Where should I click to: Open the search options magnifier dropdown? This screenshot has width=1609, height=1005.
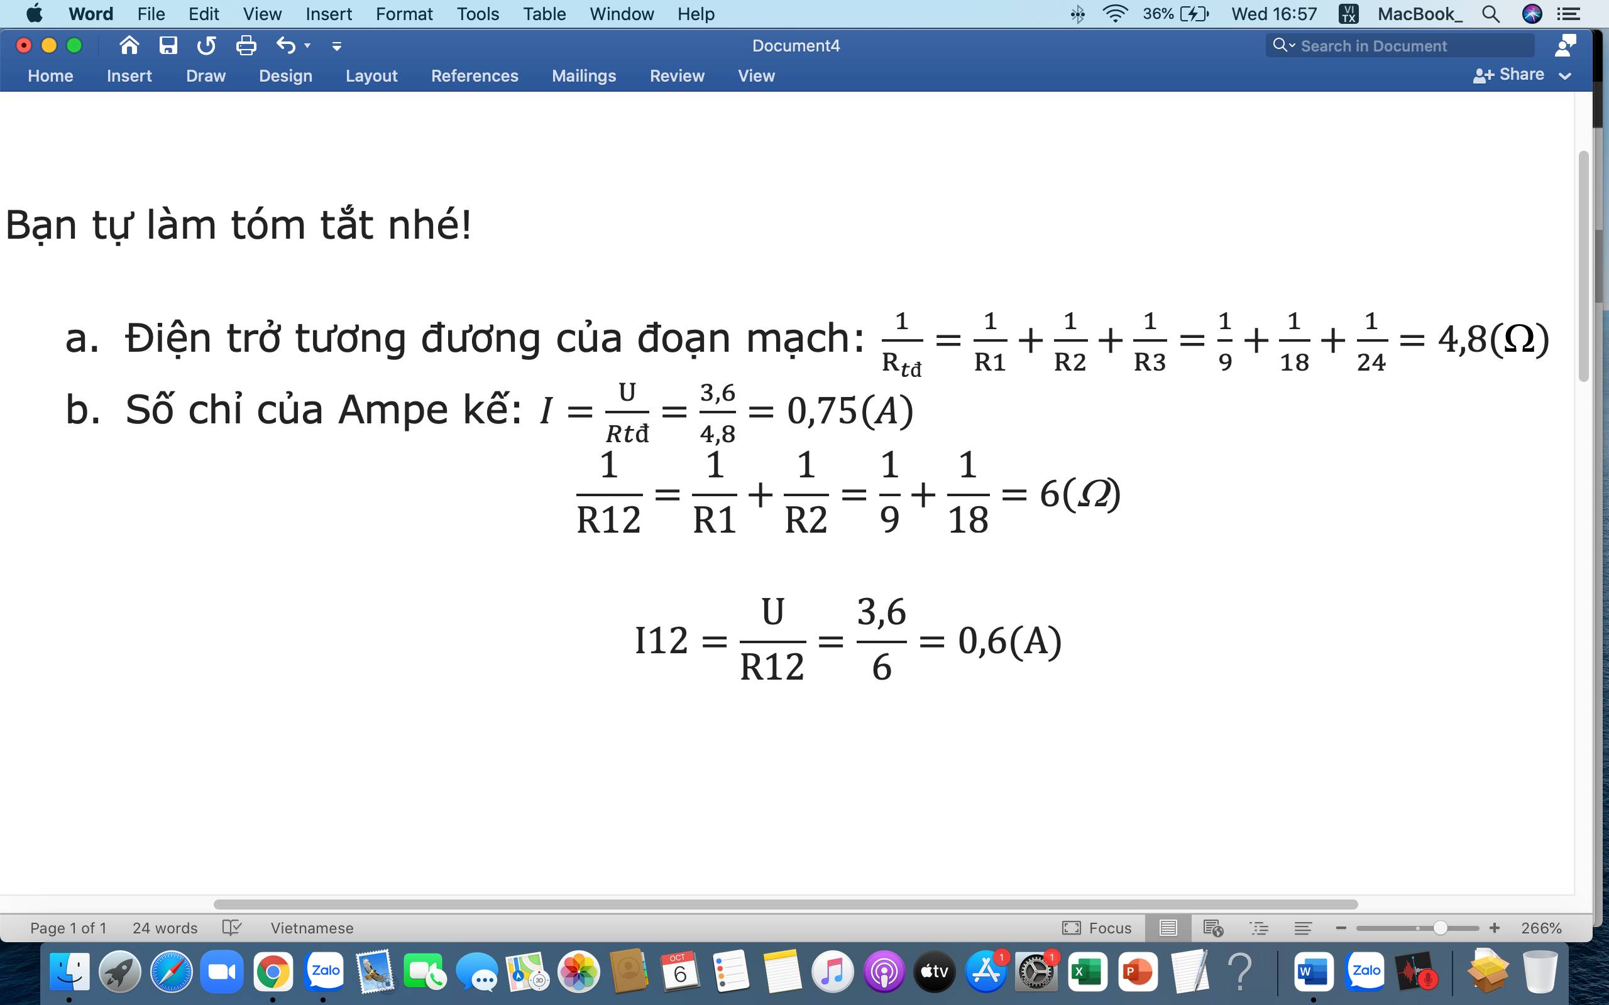coord(1283,45)
